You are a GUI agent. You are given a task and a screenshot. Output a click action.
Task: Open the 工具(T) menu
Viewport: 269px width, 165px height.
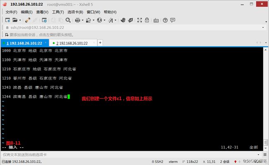point(58,12)
